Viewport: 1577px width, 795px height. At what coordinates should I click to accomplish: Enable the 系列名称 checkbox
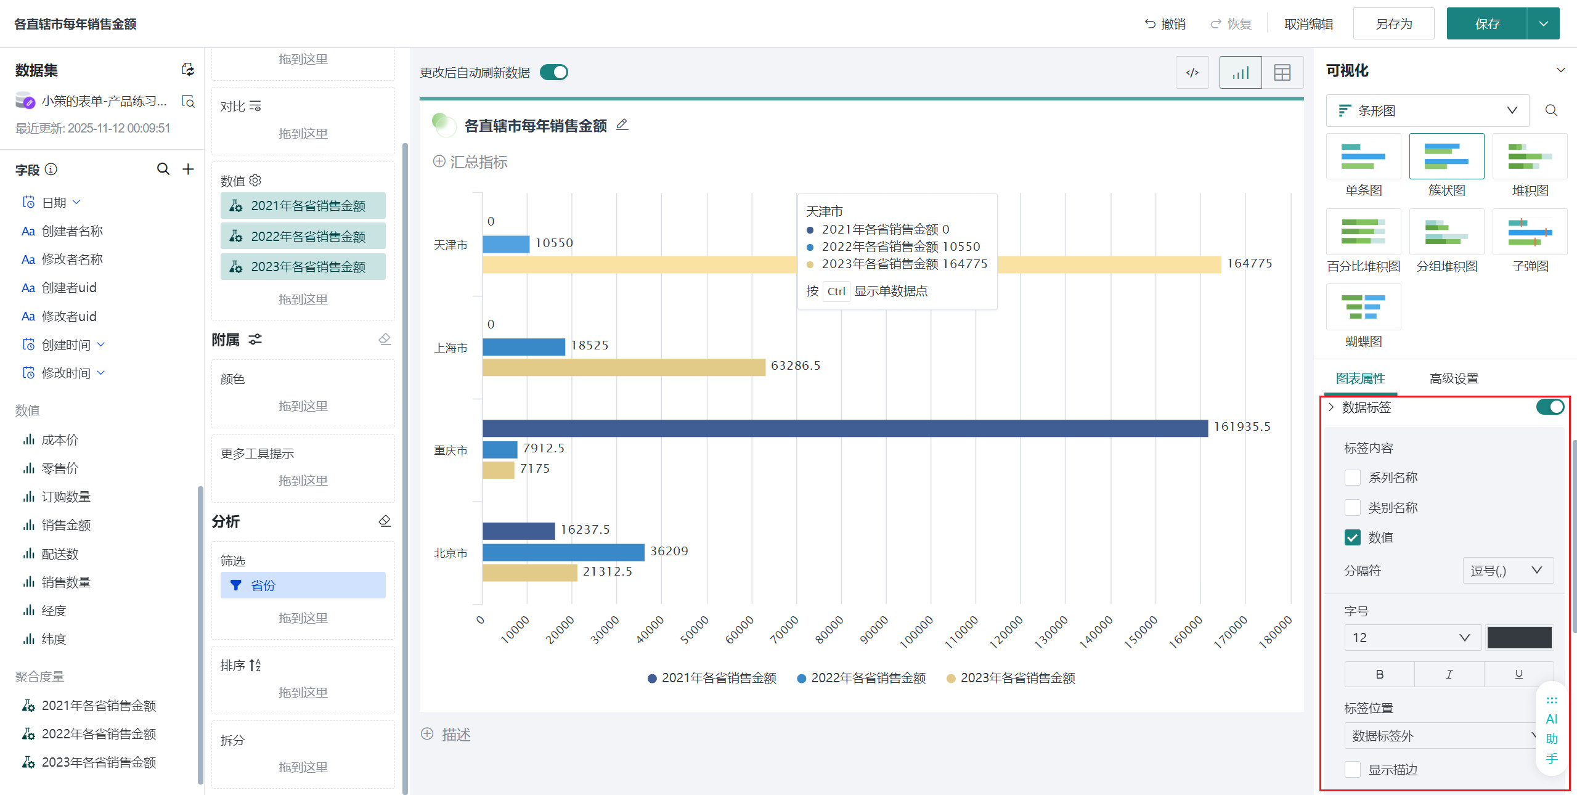1352,478
